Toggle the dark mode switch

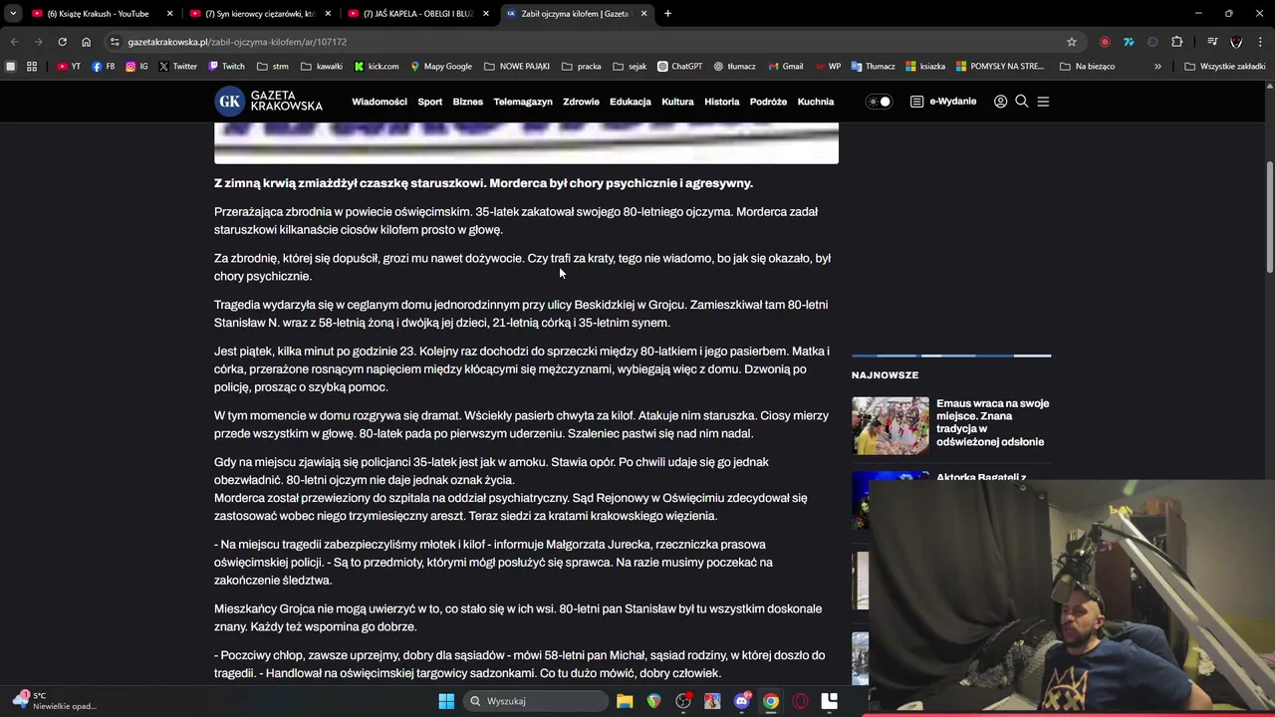[x=879, y=102]
